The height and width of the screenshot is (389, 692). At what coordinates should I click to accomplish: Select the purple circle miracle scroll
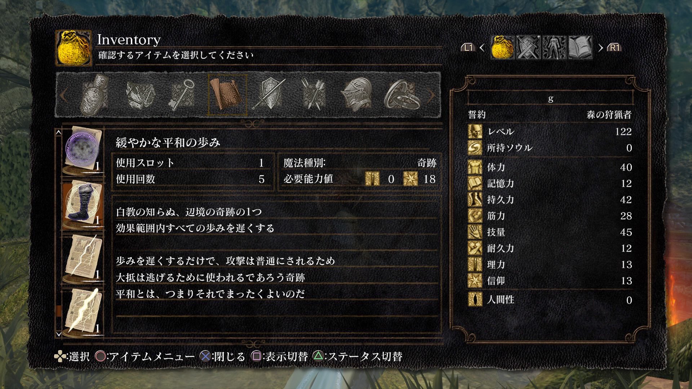tap(83, 150)
